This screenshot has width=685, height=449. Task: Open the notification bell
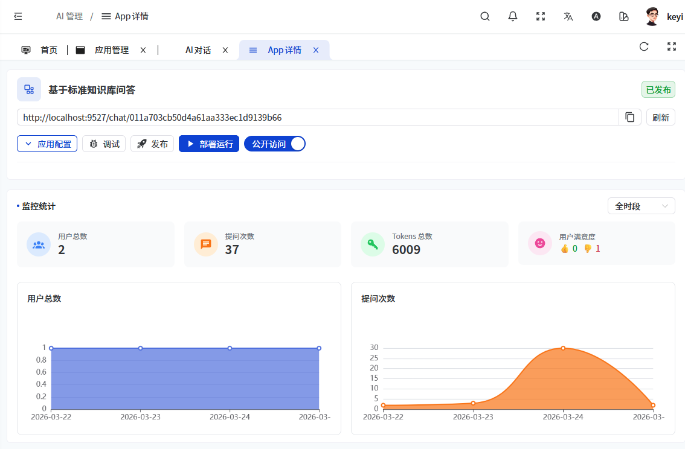(513, 16)
